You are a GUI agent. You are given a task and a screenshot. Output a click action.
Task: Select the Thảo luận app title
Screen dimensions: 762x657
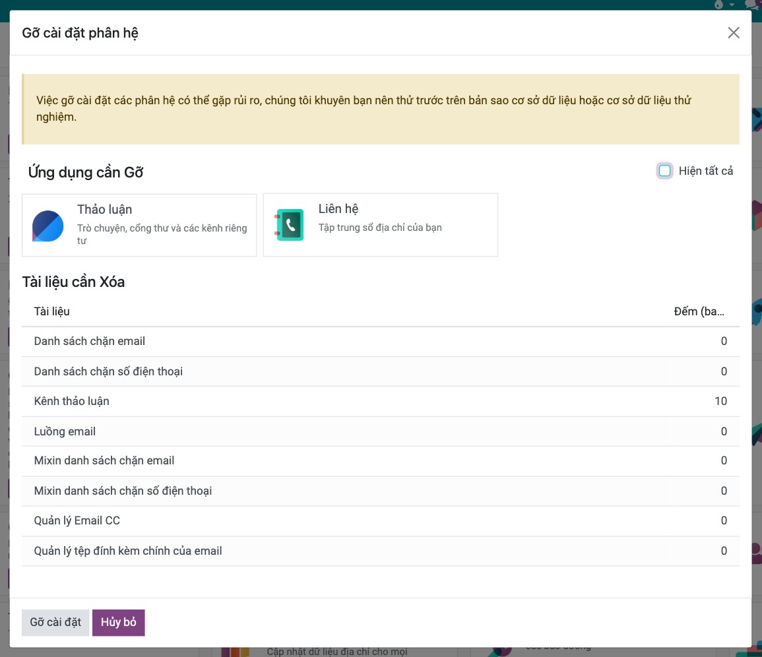104,210
